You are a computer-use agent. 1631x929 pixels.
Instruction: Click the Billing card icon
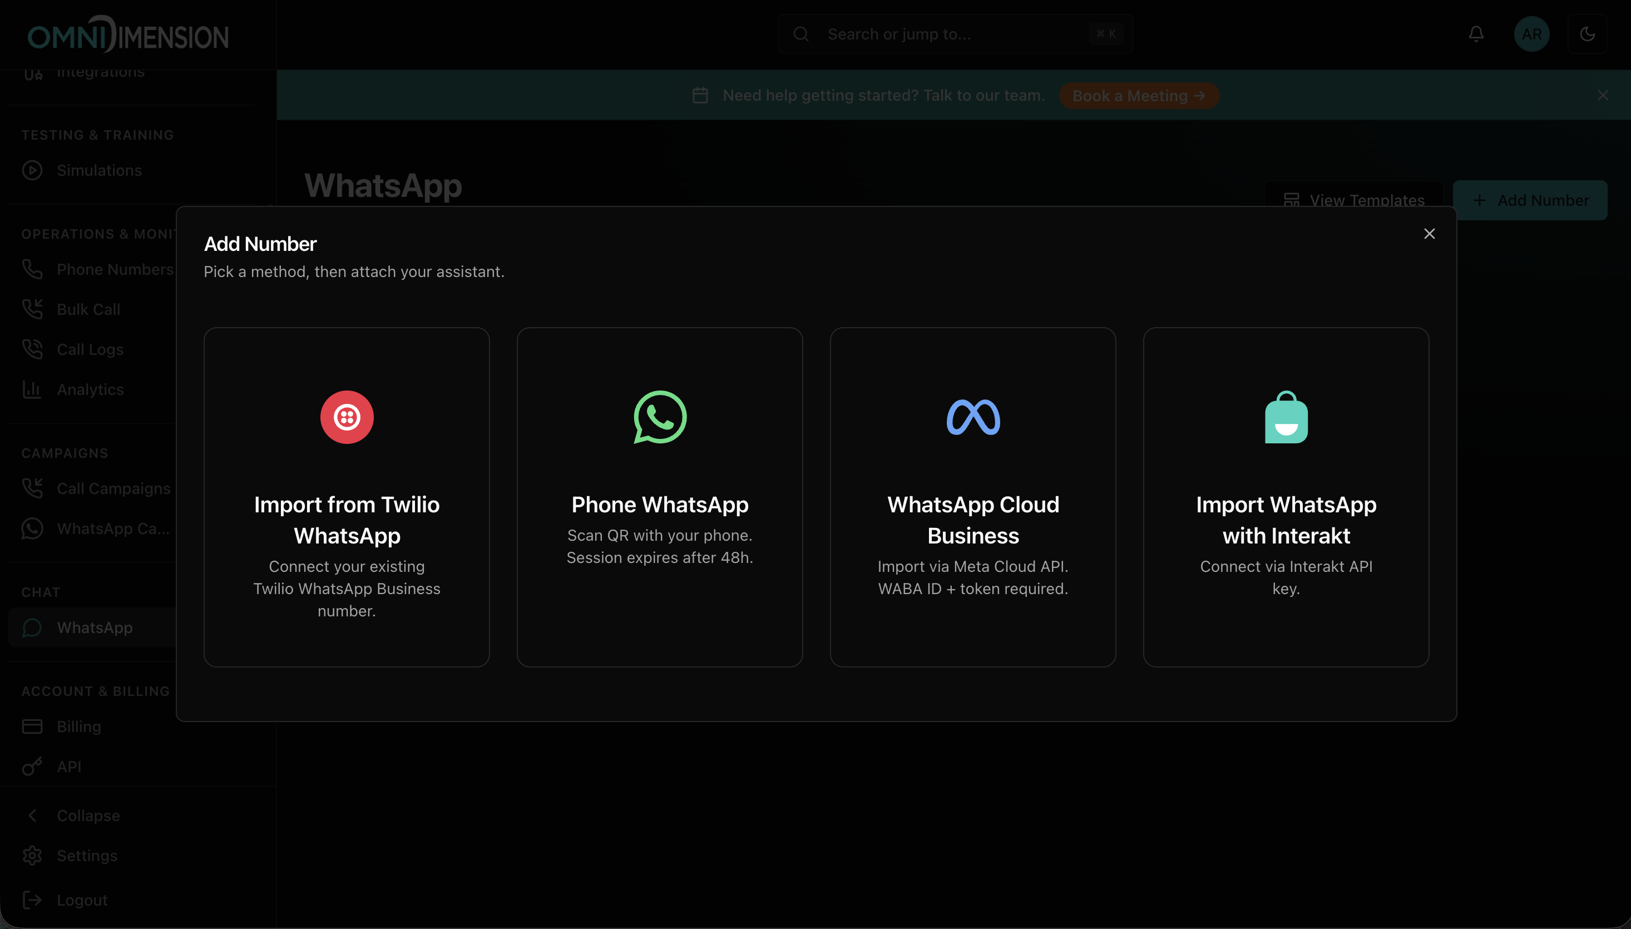[x=32, y=727]
